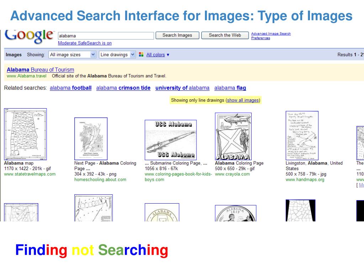Image resolution: width=364 pixels, height=273 pixels.
Task: Click the multicolor grid icon beside All colors
Action: click(141, 54)
